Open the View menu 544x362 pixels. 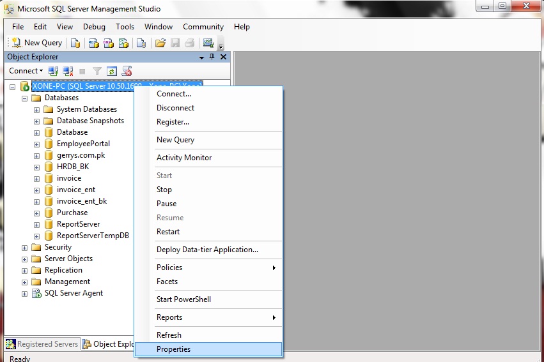pos(65,27)
